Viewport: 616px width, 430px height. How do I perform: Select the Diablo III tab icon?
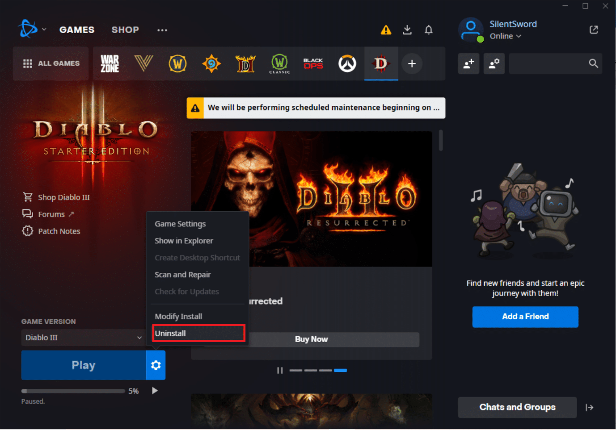(x=381, y=63)
